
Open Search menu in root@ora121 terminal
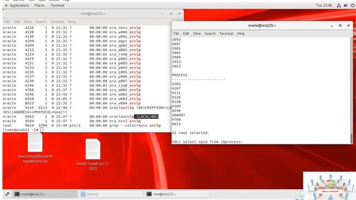pos(41,22)
